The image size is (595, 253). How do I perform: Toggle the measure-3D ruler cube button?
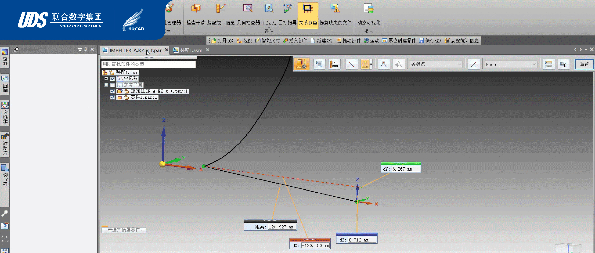tap(302, 64)
